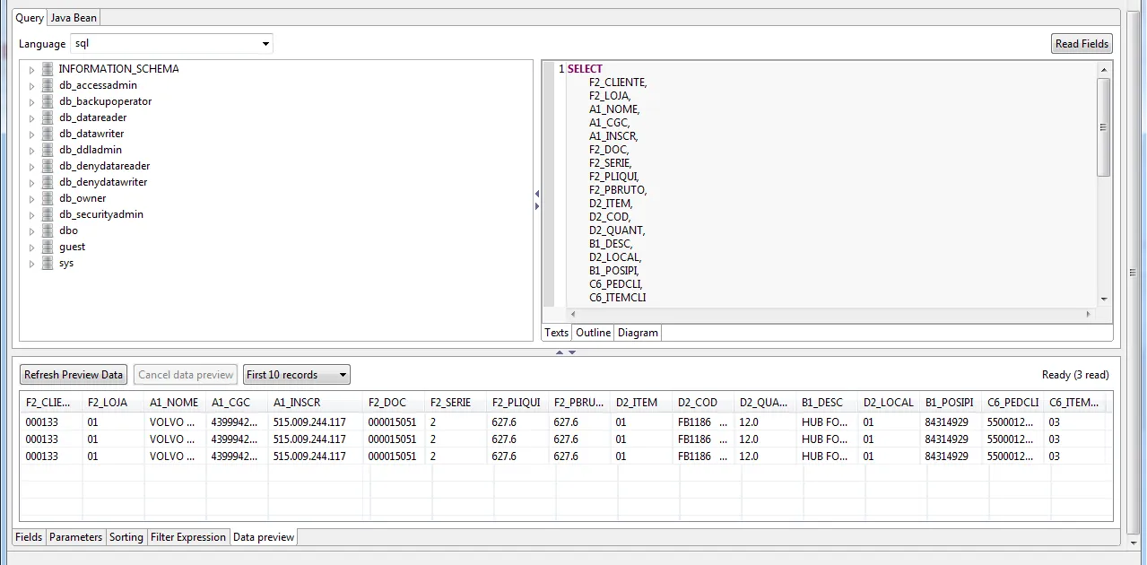Switch to the Diagram tab
Screen dimensions: 1147x565
coord(638,333)
